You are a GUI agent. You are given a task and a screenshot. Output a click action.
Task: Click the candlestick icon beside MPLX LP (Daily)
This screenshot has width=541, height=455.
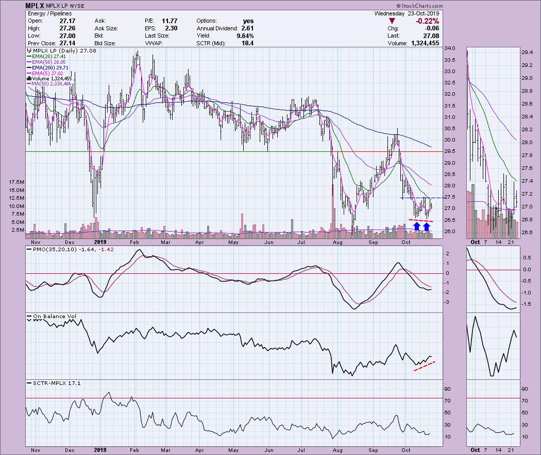pos(28,50)
